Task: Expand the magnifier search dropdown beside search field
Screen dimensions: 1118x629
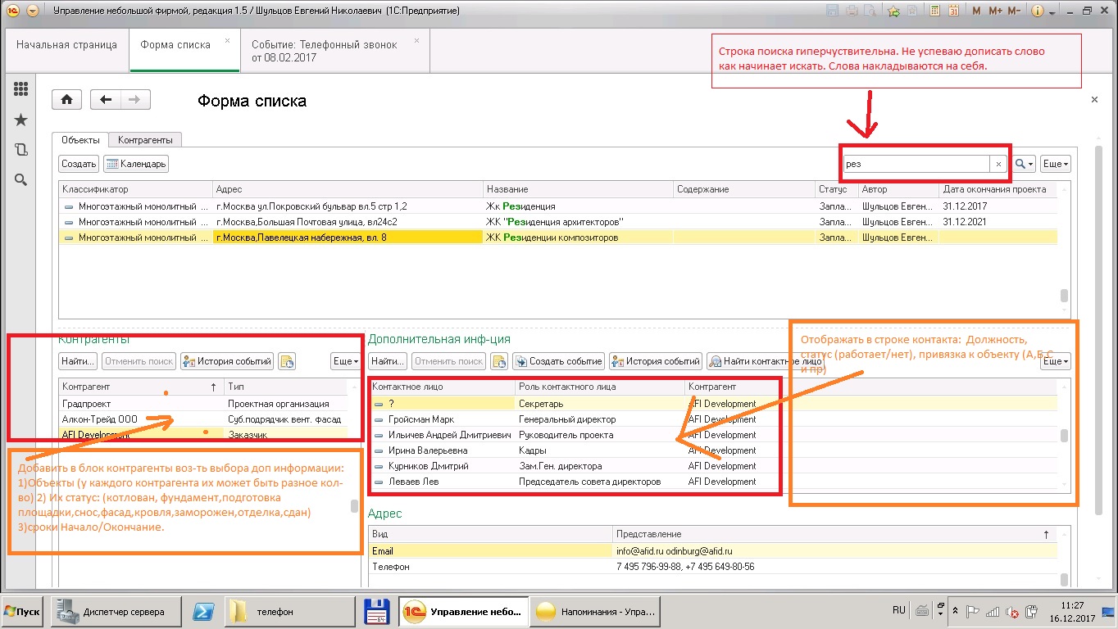Action: pos(1025,164)
